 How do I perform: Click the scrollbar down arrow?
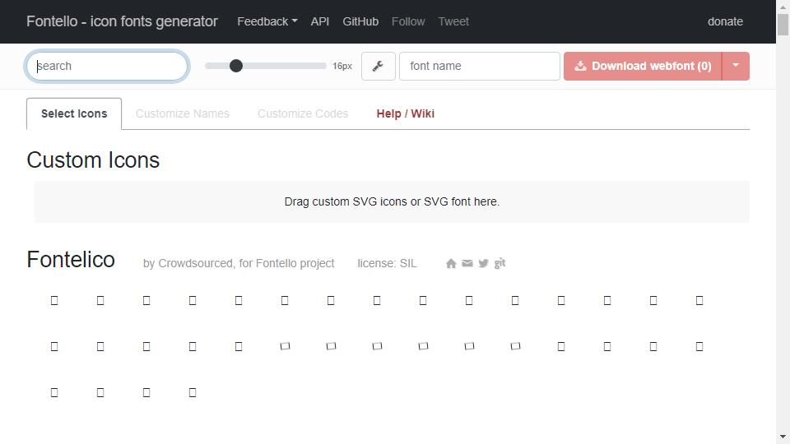783,437
